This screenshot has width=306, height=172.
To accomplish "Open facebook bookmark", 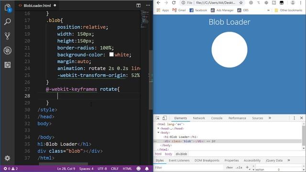I will [198, 10].
